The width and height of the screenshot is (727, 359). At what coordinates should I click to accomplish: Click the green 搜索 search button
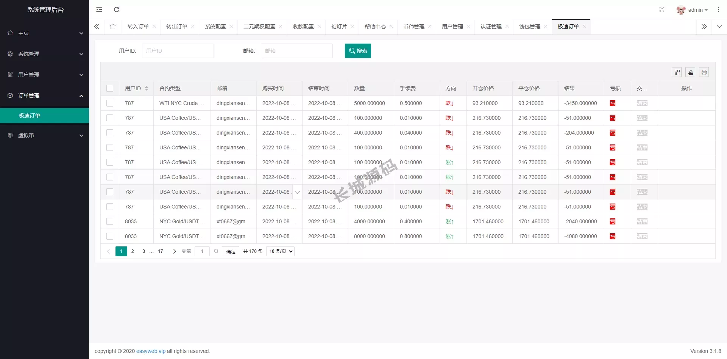358,51
